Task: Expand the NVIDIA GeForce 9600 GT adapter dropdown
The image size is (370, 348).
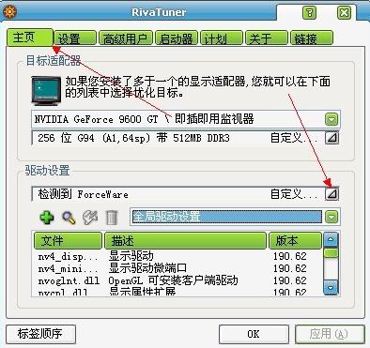Action: [331, 119]
